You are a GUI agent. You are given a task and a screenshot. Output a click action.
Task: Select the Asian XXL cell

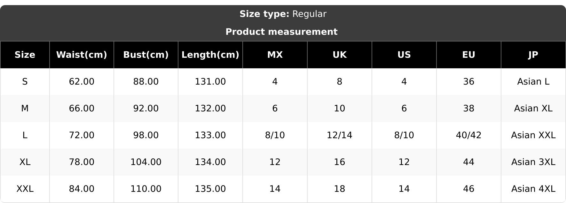[533, 135]
